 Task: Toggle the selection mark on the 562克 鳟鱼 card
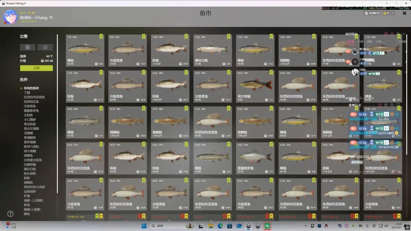click(101, 36)
